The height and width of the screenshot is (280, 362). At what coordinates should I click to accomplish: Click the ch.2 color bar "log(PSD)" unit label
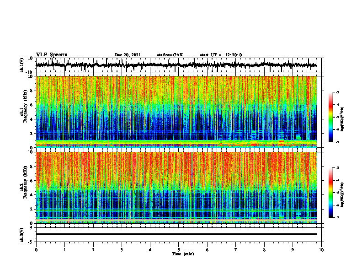342,195
